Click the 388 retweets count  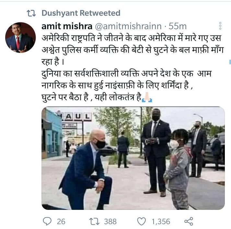click(x=110, y=221)
